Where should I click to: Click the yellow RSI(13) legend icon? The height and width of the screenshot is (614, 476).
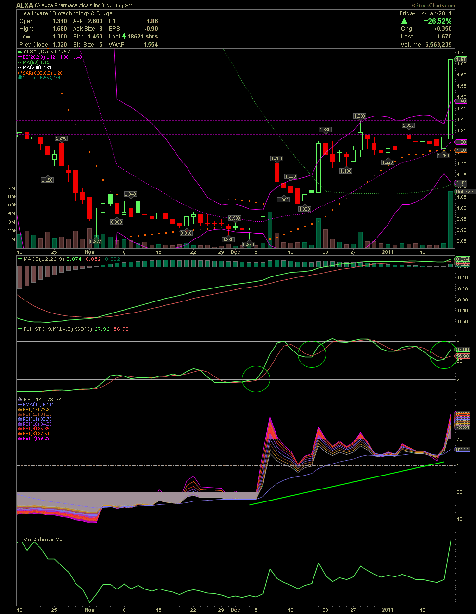click(x=20, y=410)
